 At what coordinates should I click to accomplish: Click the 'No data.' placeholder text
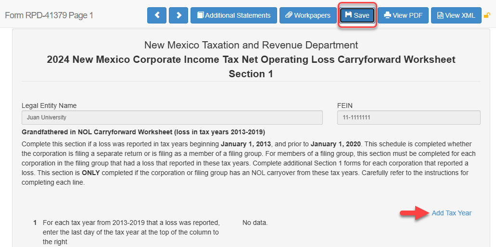(255, 223)
